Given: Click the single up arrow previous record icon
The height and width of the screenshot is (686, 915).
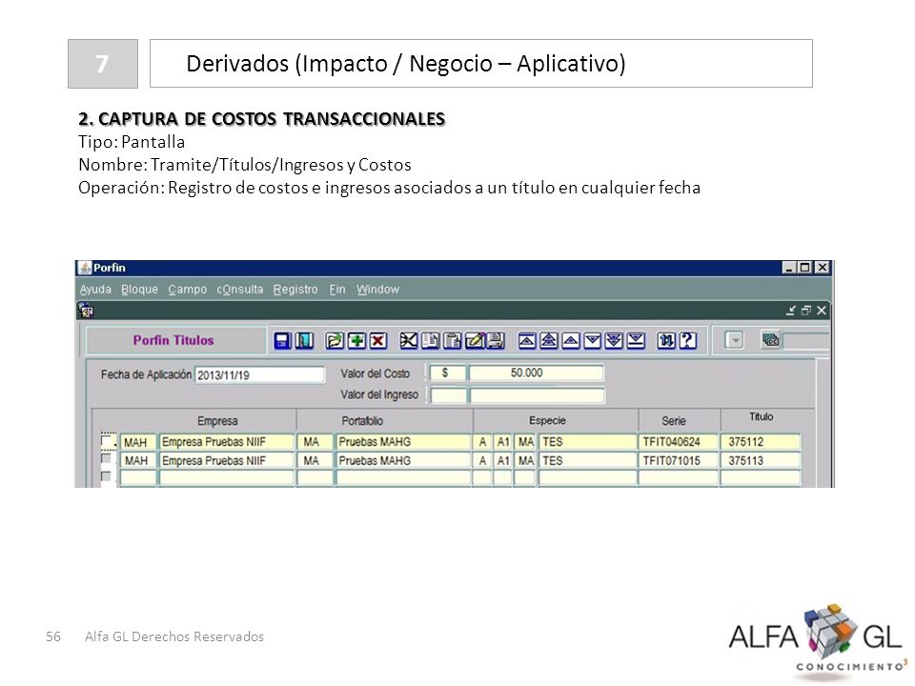Looking at the screenshot, I should point(570,341).
